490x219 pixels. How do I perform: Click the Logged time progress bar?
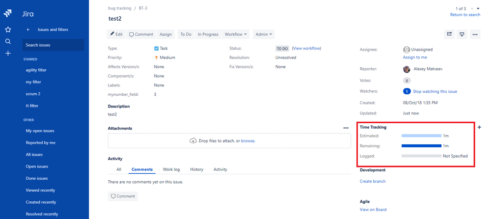tap(421, 156)
